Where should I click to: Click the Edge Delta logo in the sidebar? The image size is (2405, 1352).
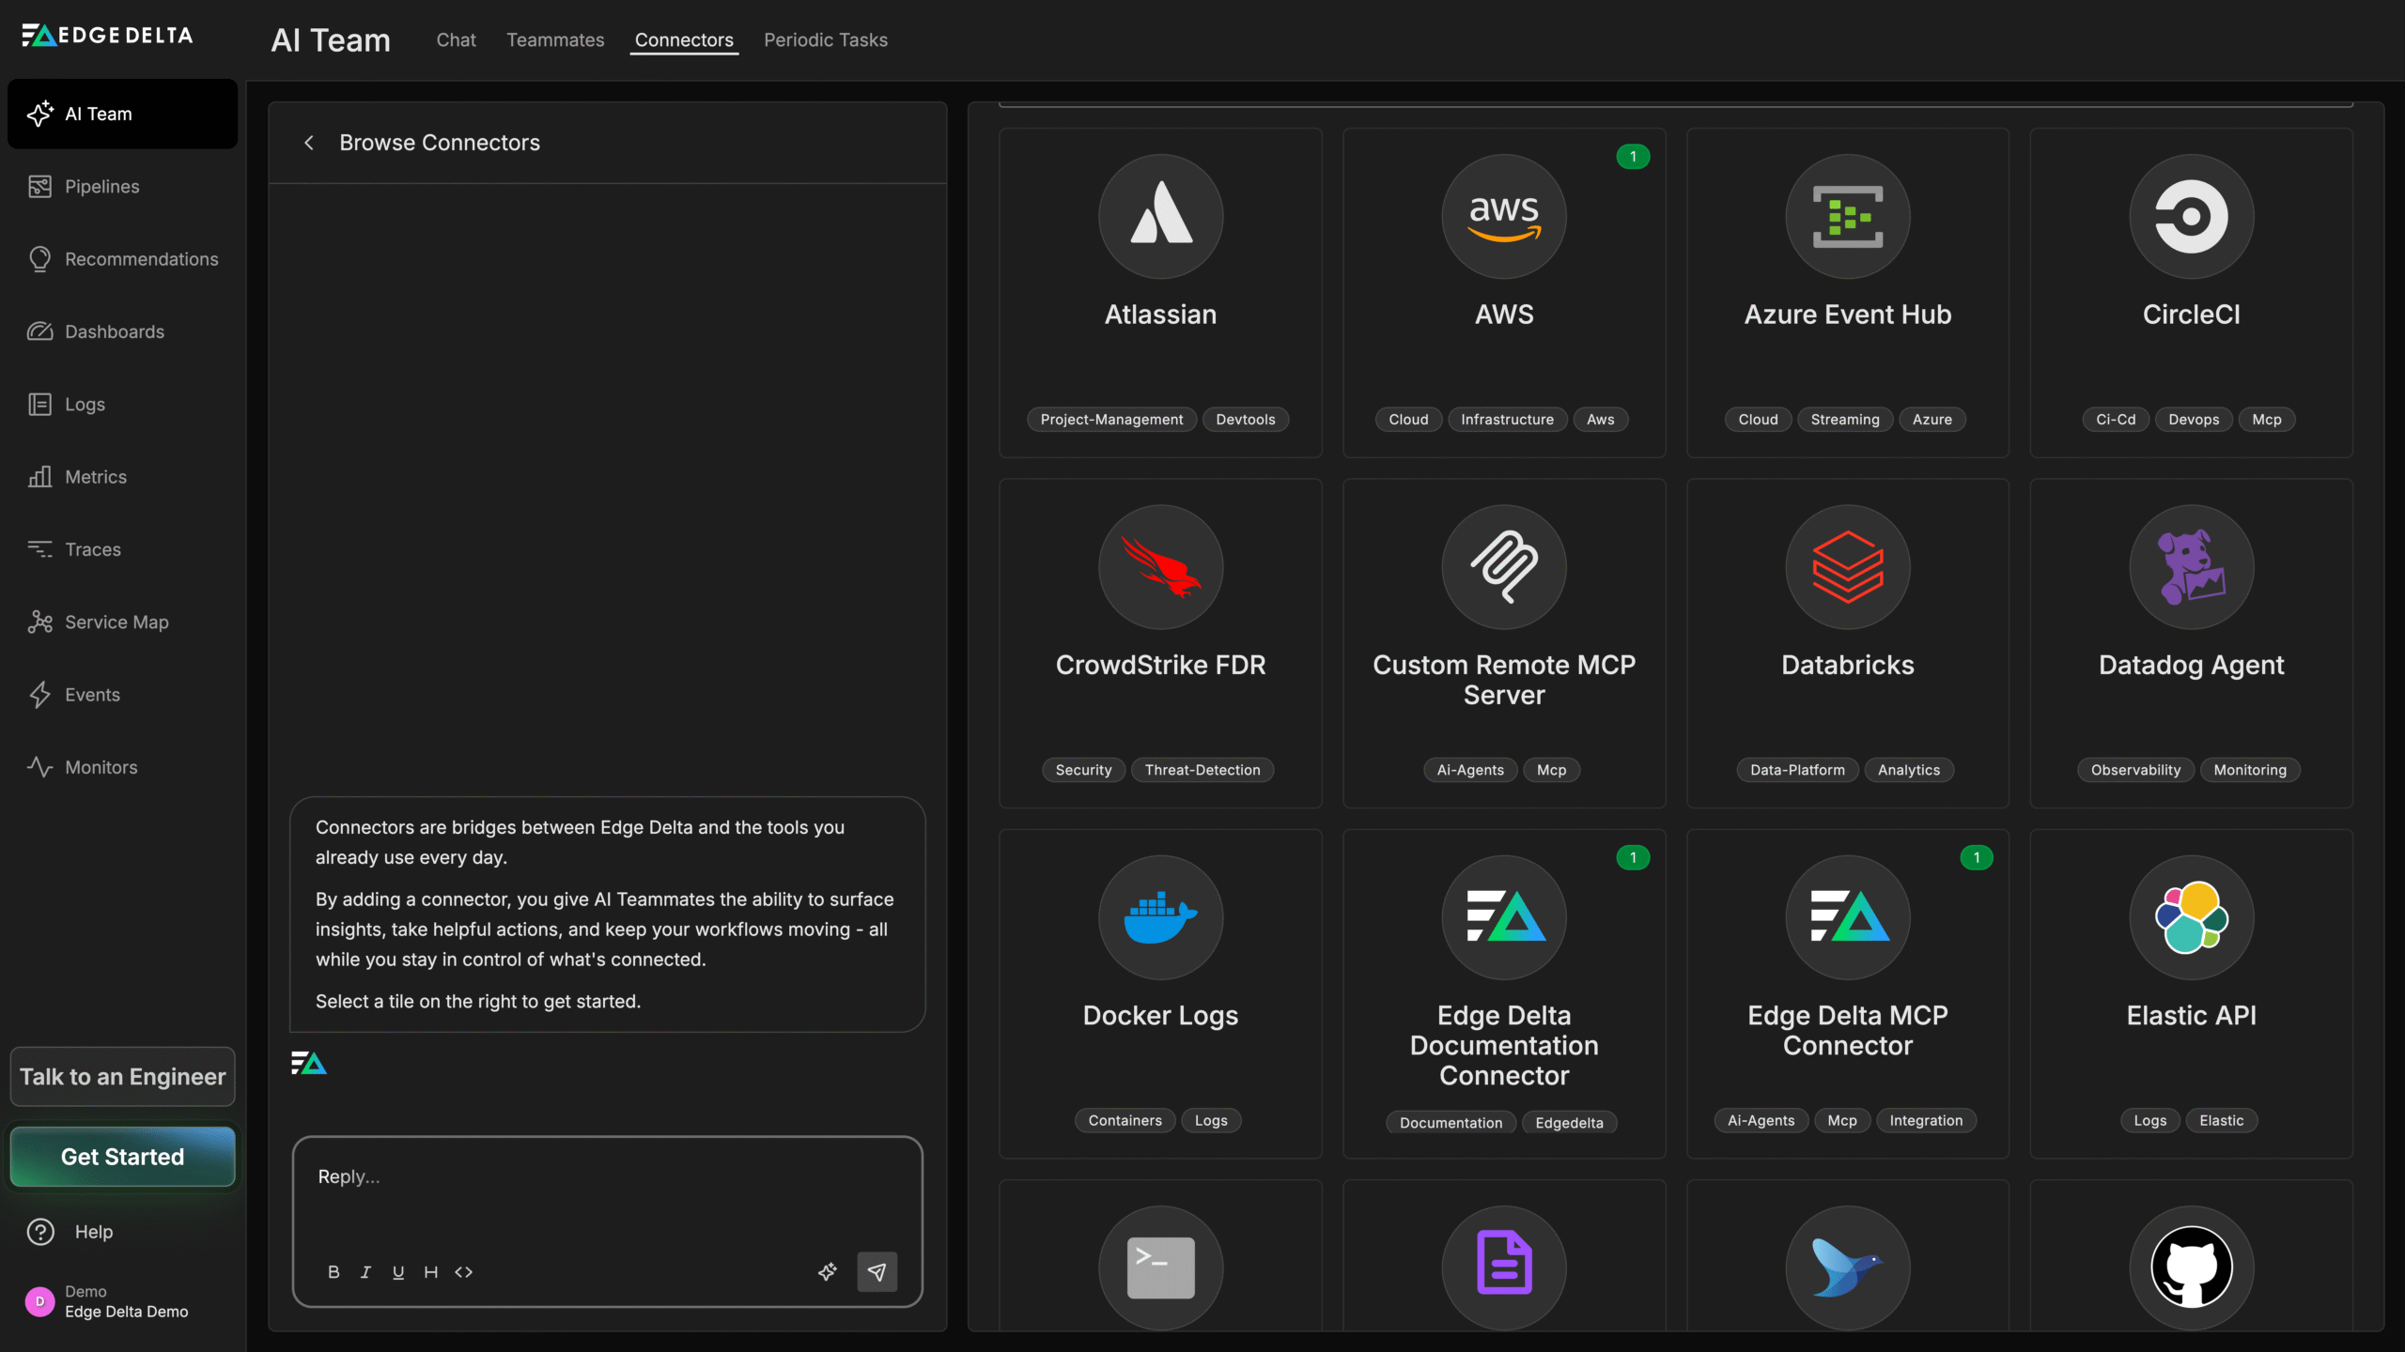point(106,34)
